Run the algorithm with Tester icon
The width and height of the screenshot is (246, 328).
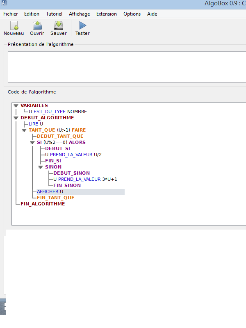[x=82, y=25]
